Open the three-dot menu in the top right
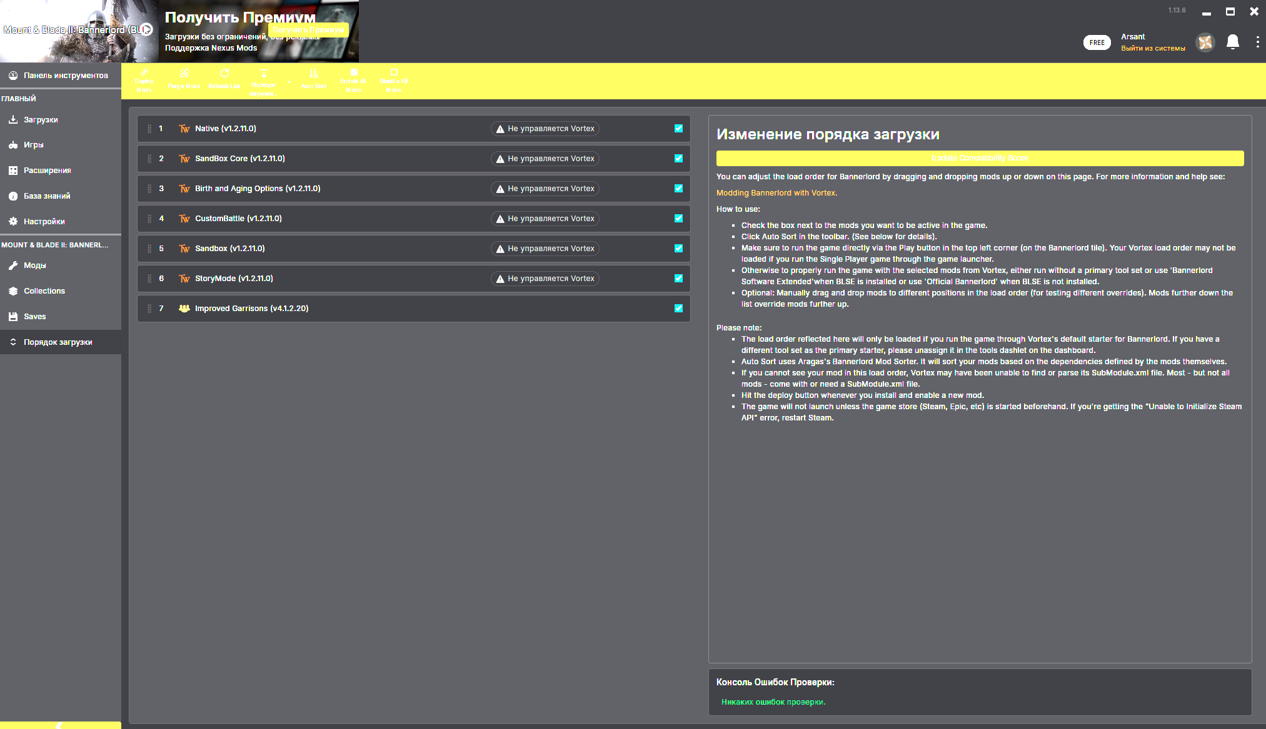Screen dimensions: 1266x729 click(1257, 42)
